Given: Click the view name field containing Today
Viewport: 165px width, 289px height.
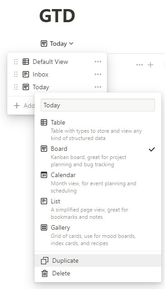Looking at the screenshot, I should (98, 105).
